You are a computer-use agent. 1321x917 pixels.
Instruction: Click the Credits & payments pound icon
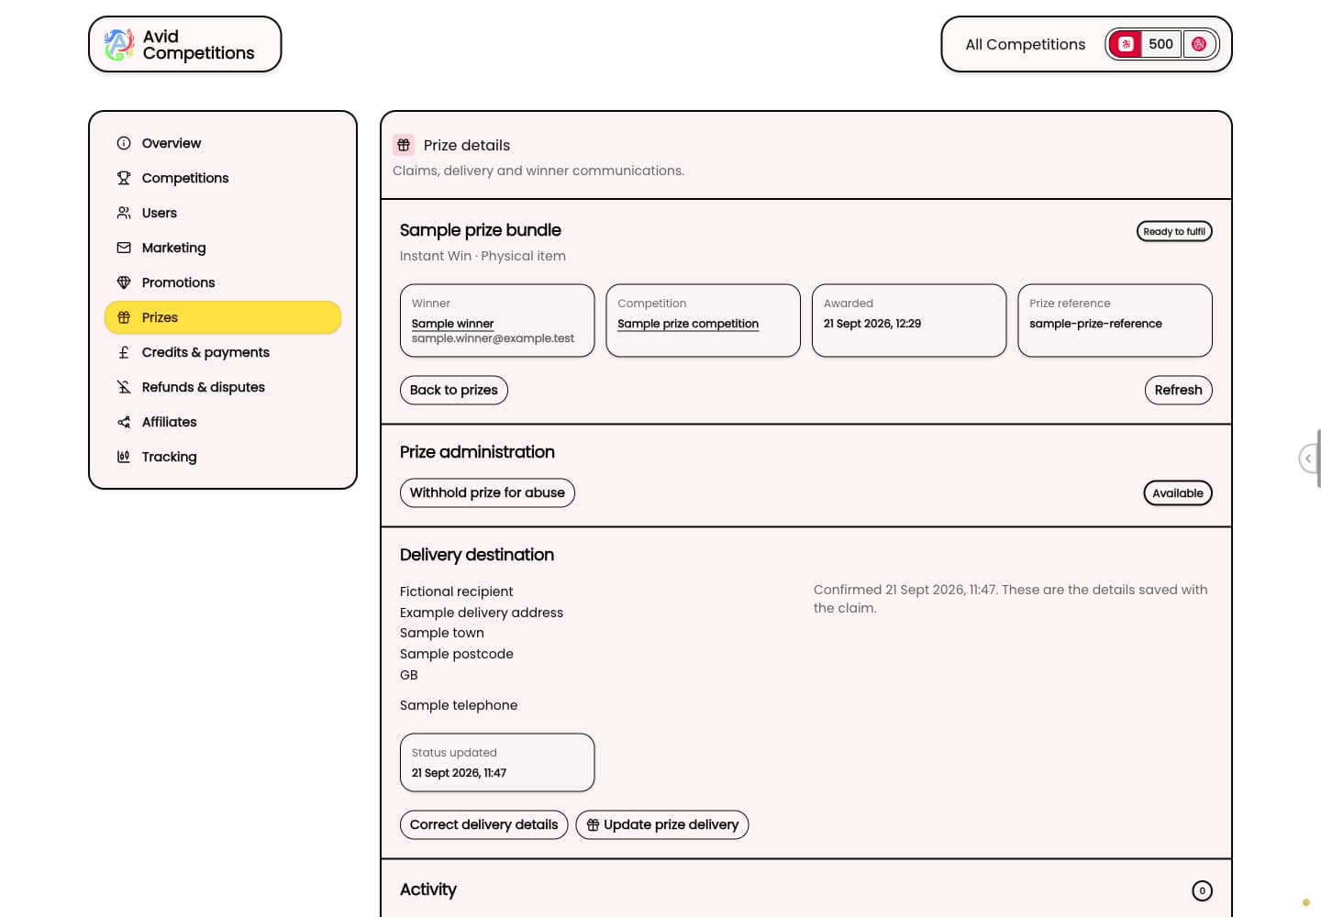click(124, 352)
